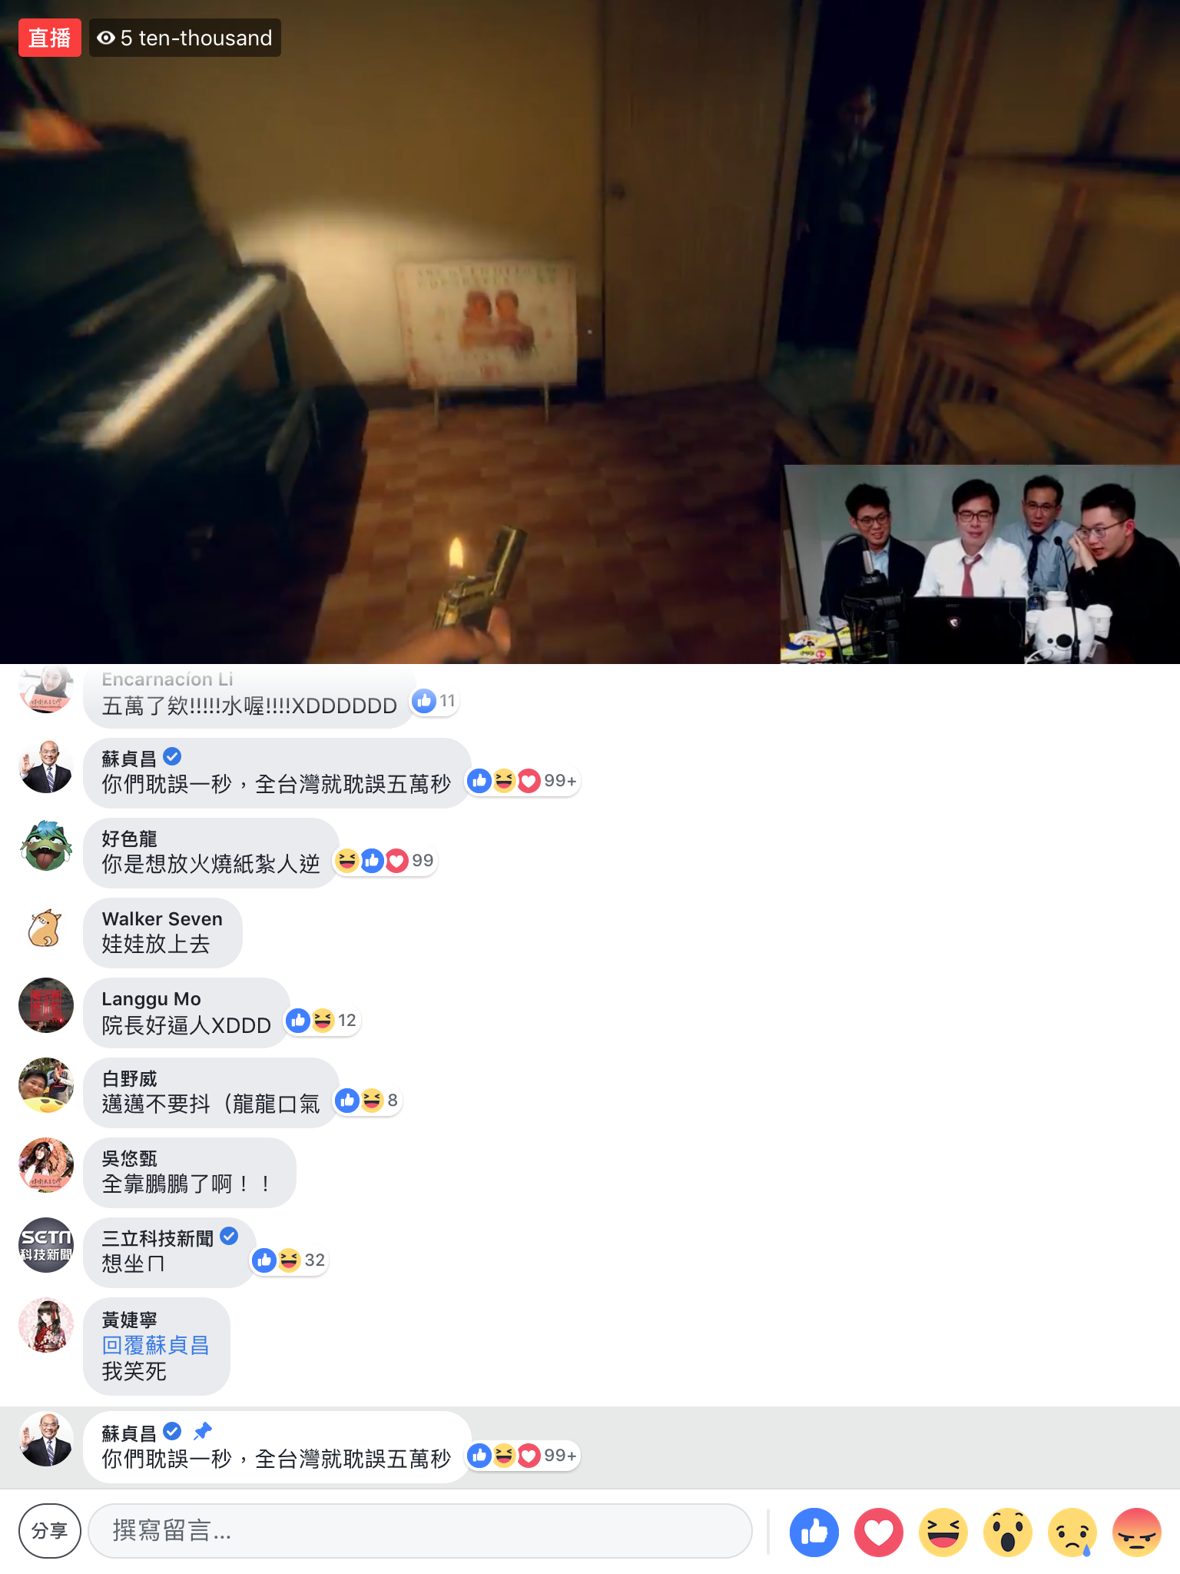View reactions on 好色龍's comment
Viewport: 1180px width, 1574px height.
pyautogui.click(x=386, y=861)
